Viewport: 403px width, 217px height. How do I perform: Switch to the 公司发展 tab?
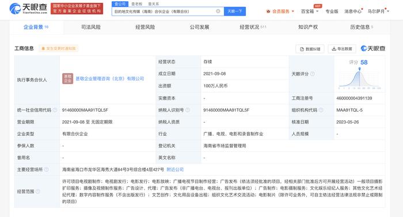coord(199,27)
